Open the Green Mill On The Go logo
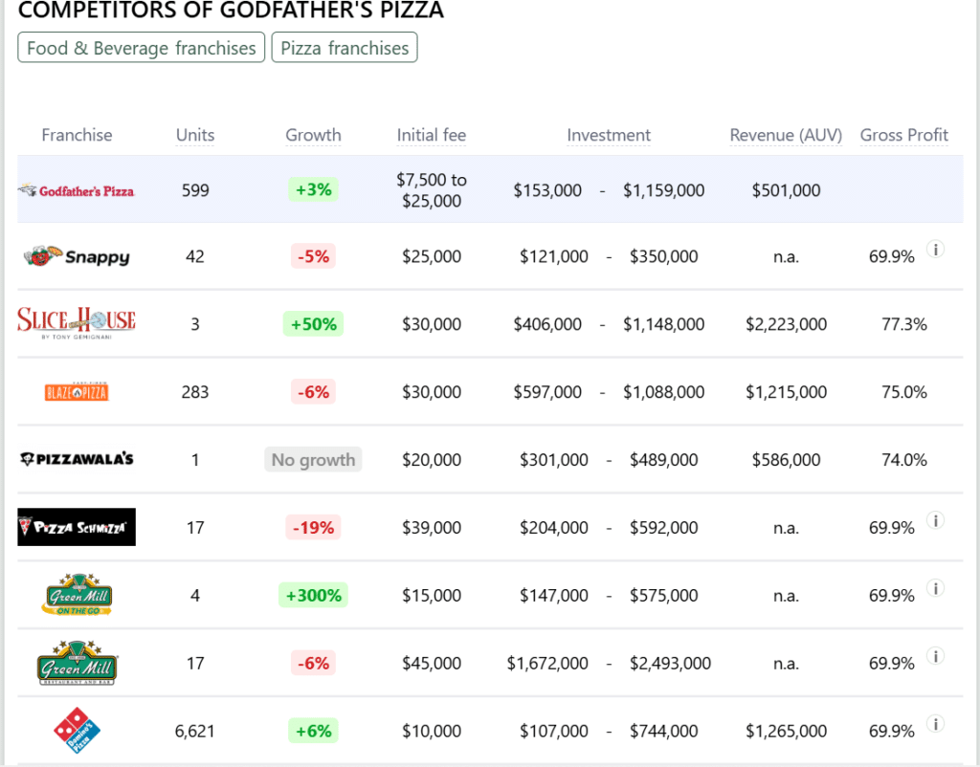This screenshot has height=767, width=980. [x=77, y=595]
